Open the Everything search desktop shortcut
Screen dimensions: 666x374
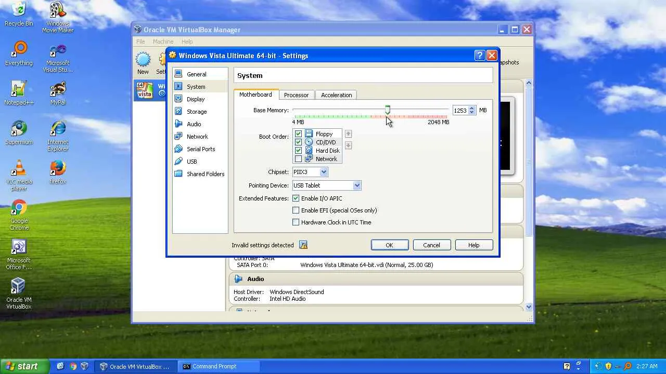click(x=19, y=54)
